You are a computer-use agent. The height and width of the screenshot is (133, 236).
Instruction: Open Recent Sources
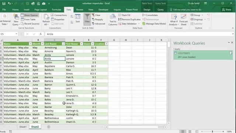30,24
